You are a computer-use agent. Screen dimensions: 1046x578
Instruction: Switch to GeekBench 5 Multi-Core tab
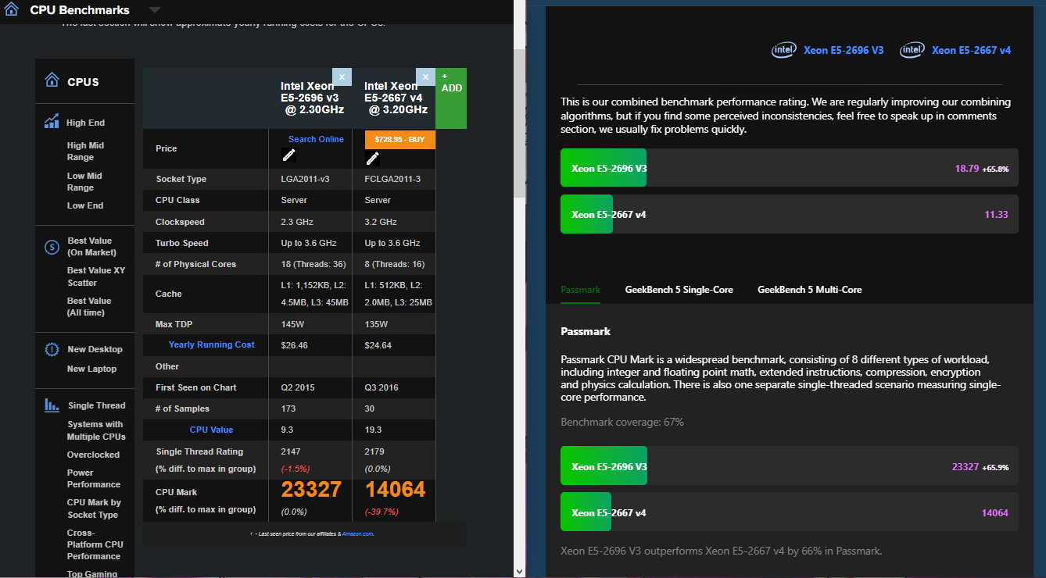pyautogui.click(x=809, y=290)
